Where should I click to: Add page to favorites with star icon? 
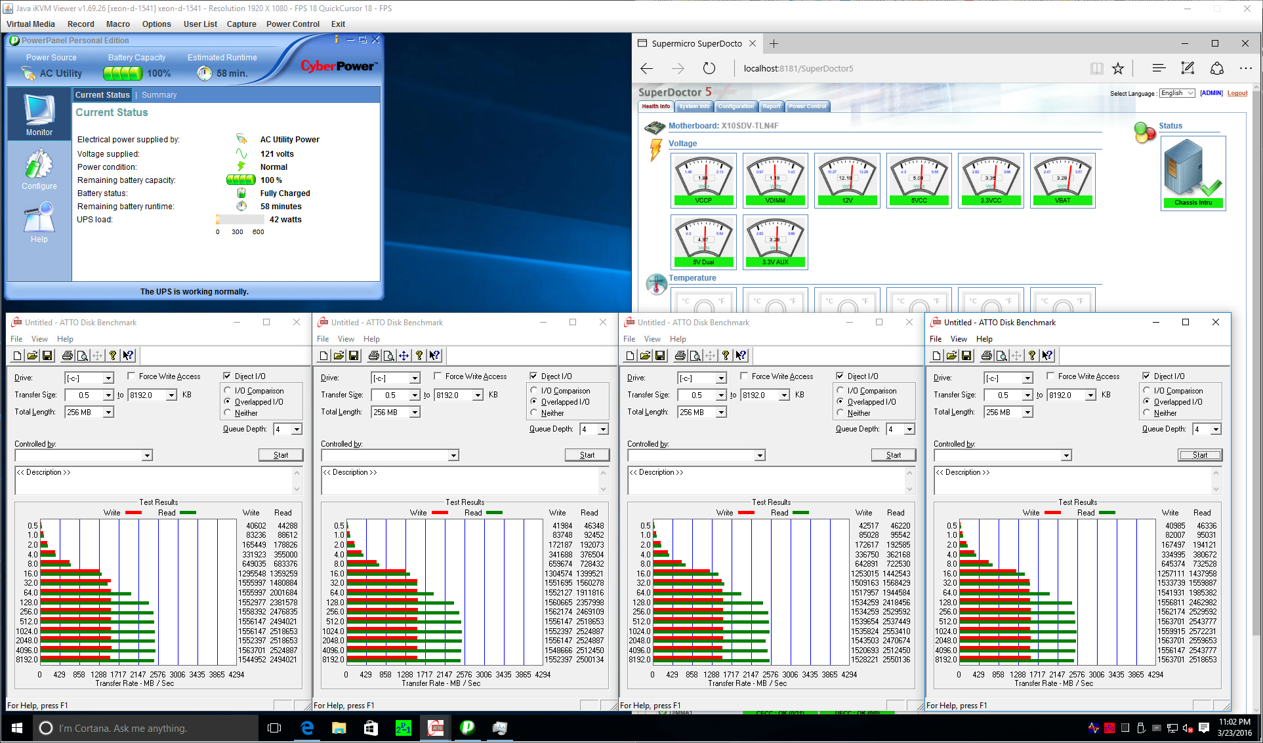[1118, 68]
